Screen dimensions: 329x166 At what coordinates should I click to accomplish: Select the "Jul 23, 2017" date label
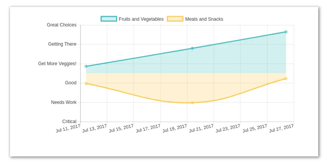pyautogui.click(x=228, y=128)
